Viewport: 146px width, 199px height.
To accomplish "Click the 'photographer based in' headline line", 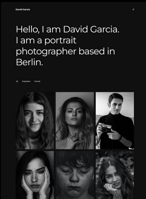I will (x=65, y=51).
